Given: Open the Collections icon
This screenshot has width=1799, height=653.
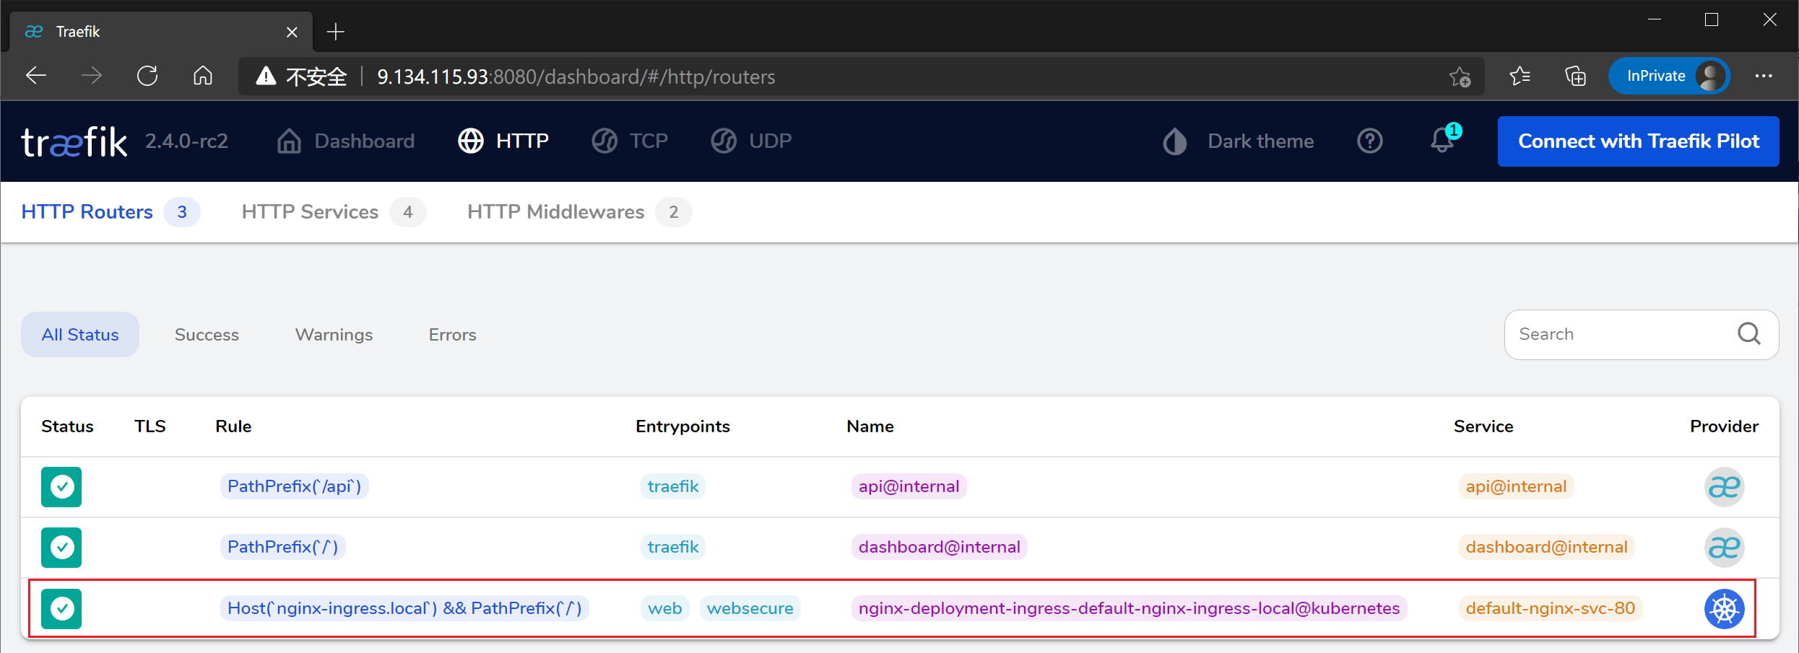Looking at the screenshot, I should (x=1575, y=76).
